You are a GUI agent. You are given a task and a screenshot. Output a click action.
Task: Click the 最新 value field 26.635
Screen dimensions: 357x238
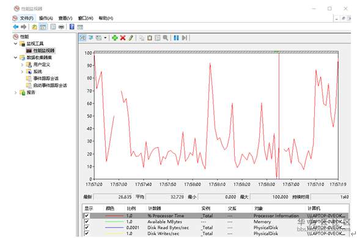[x=112, y=197]
